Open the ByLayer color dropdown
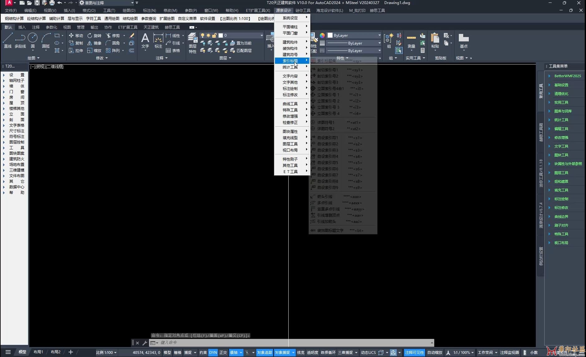This screenshot has height=357, width=586. (354, 35)
